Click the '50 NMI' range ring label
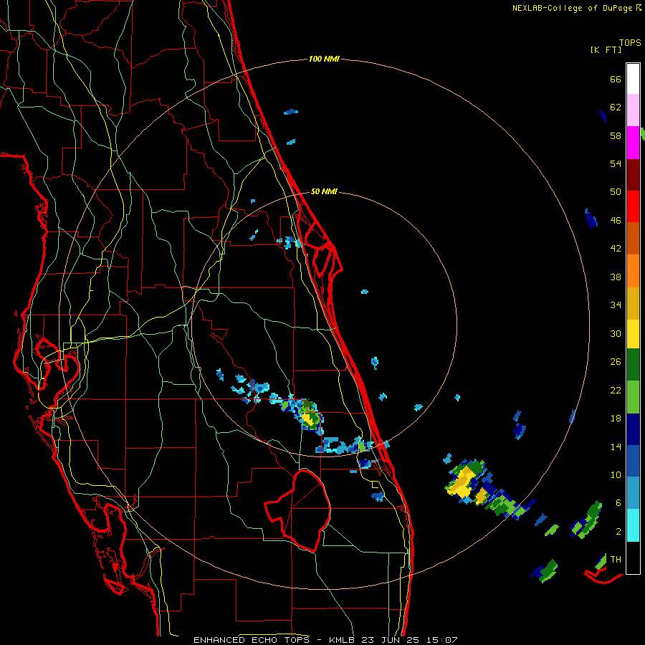645x645 pixels. [x=324, y=191]
